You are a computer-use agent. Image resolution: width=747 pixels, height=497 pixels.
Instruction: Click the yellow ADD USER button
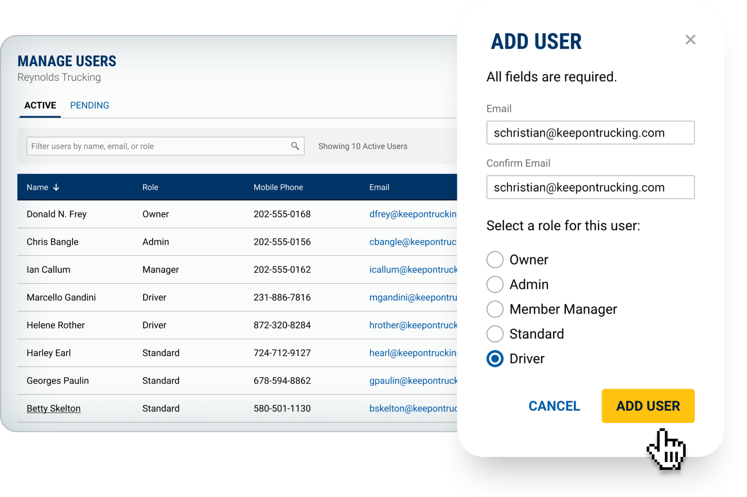pyautogui.click(x=648, y=406)
